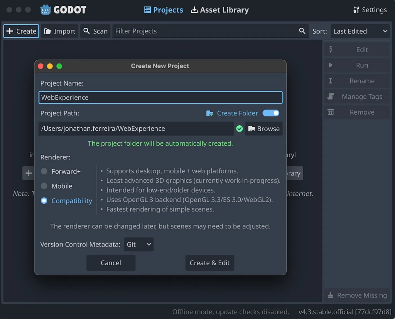Close the Create New Project dialog

click(41, 66)
